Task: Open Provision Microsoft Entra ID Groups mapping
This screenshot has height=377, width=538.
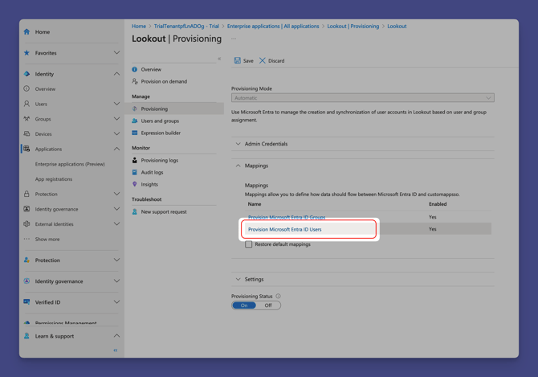Action: [x=287, y=217]
